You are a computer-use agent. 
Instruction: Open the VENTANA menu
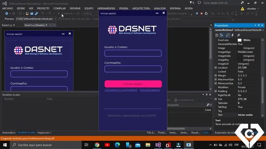(175, 8)
